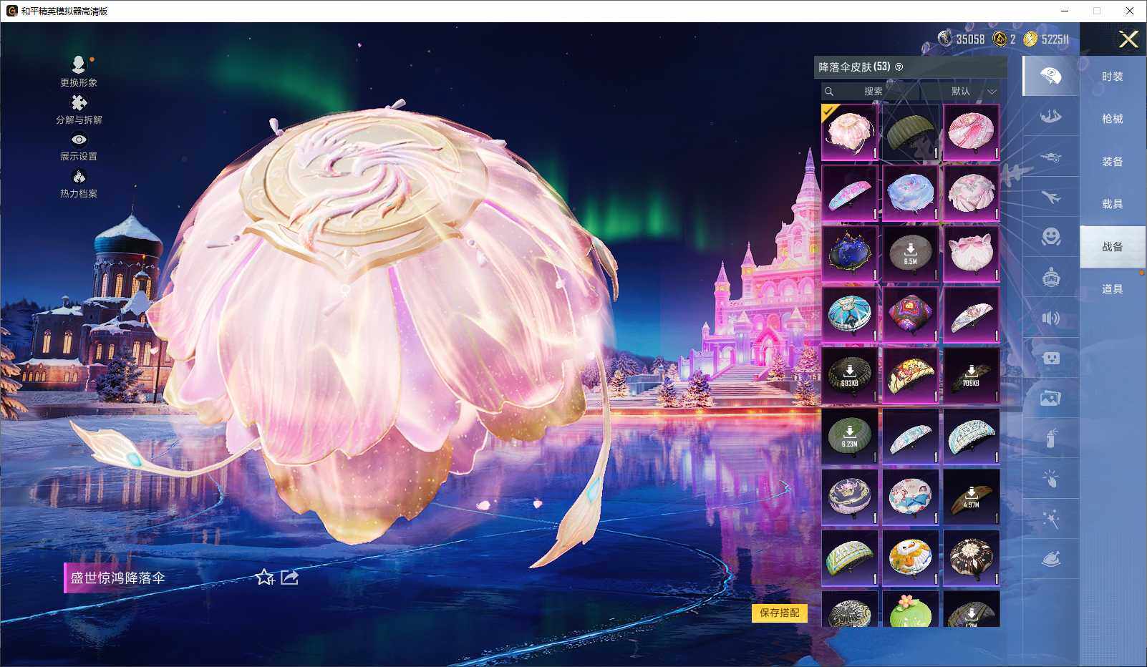Select the dark blue starry parachute skin
Image resolution: width=1147 pixels, height=667 pixels.
850,254
